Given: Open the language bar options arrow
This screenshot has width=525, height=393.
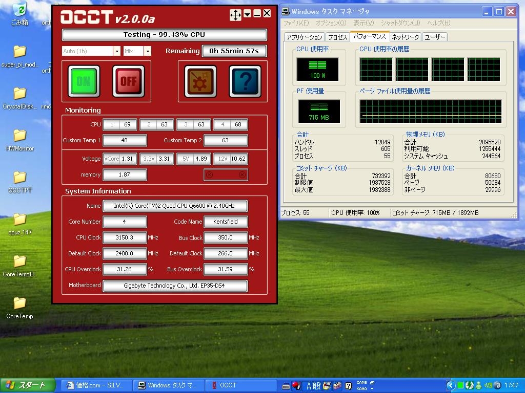Looking at the screenshot, I should coord(372,389).
